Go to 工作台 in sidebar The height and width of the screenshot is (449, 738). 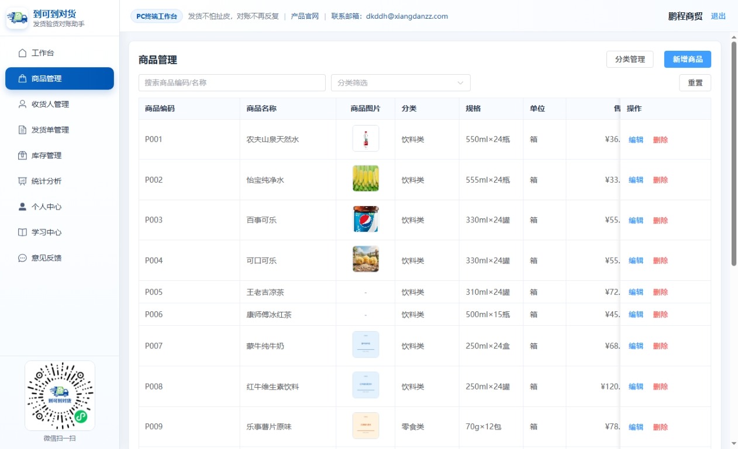click(x=60, y=53)
